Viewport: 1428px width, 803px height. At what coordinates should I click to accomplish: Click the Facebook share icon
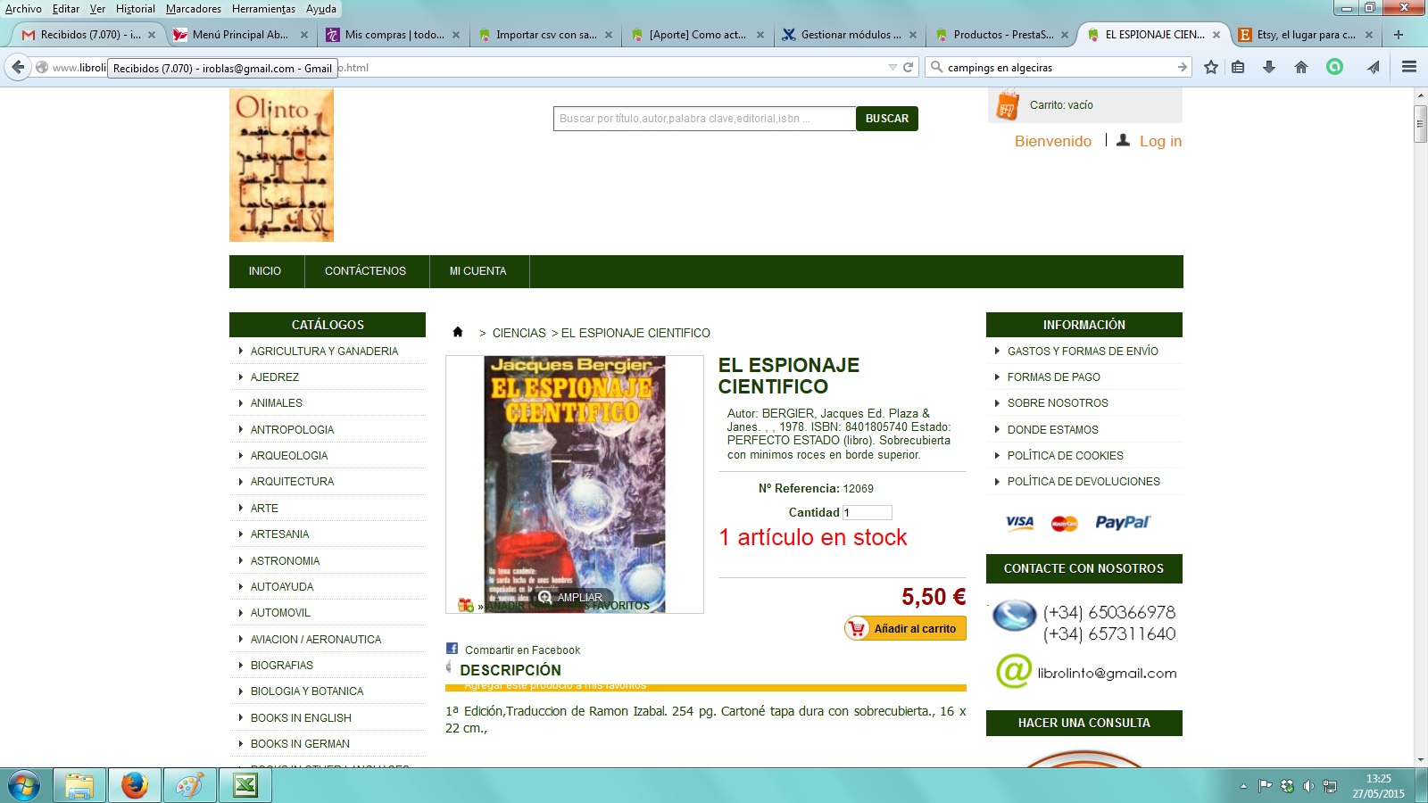click(x=452, y=649)
